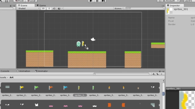Open the Scene panel options menu

coord(163,6)
